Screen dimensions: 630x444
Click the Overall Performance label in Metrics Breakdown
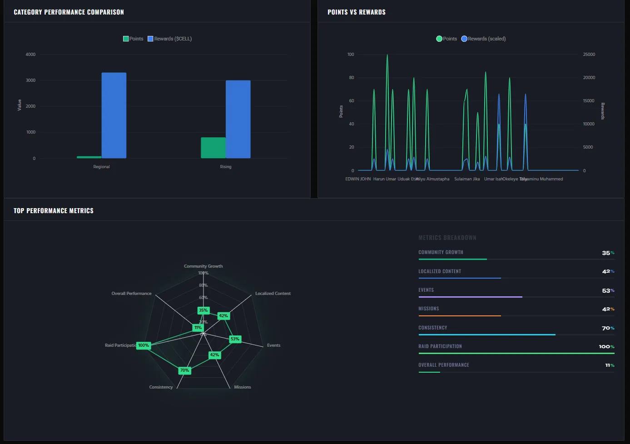[x=444, y=365]
